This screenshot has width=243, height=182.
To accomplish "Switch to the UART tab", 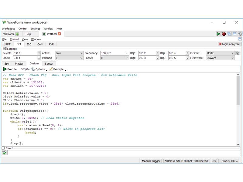I will [x=7, y=44].
